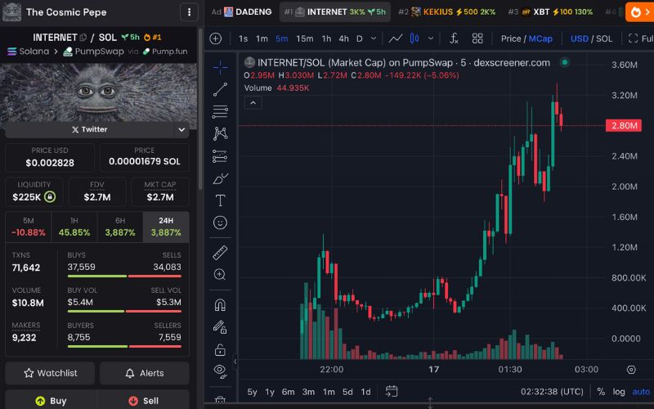Open the Twitter link
The width and height of the screenshot is (654, 409).
click(x=90, y=130)
